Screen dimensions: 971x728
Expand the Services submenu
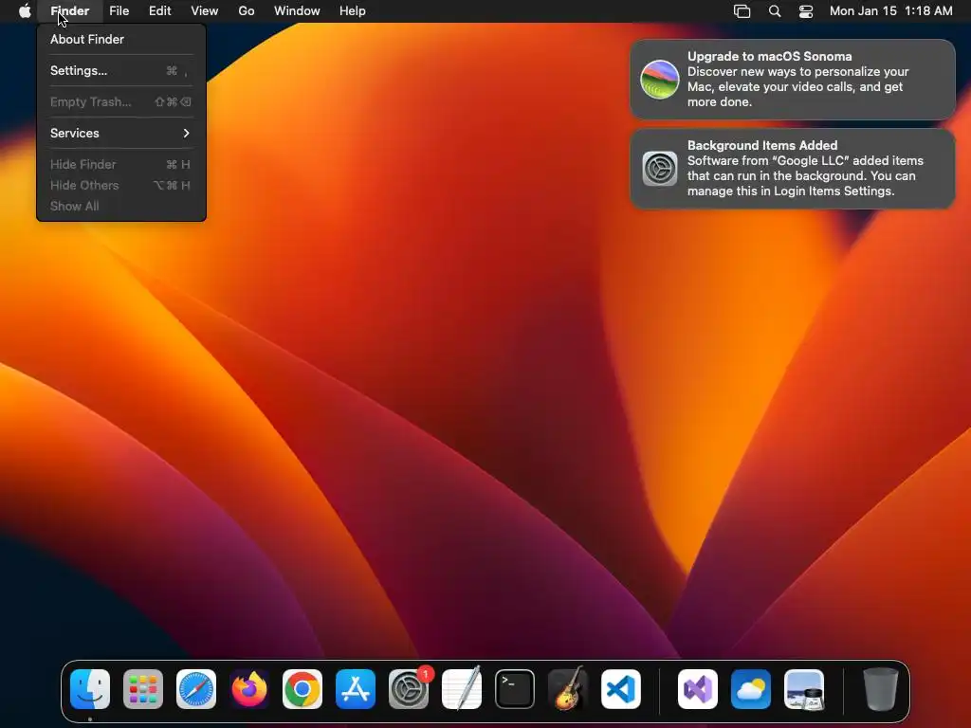(121, 133)
